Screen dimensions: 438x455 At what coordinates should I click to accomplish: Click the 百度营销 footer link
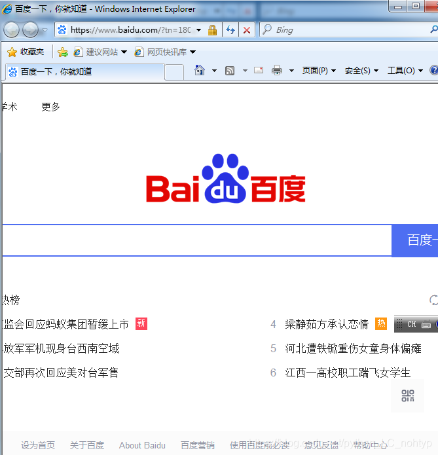pyautogui.click(x=198, y=445)
